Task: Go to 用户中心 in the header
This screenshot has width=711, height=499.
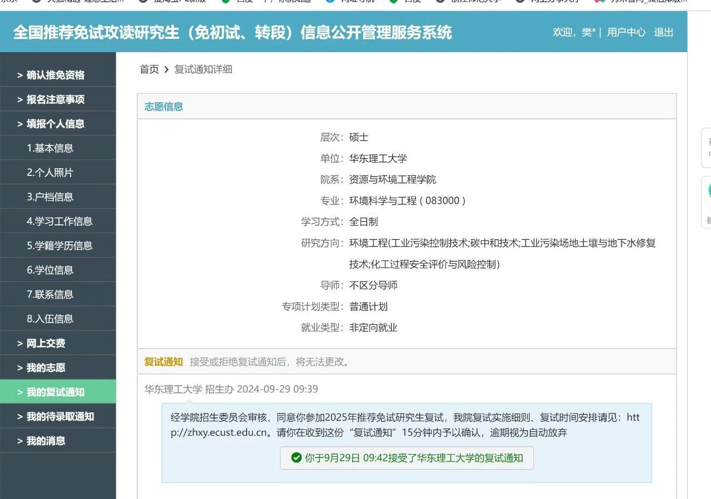Action: coord(626,32)
